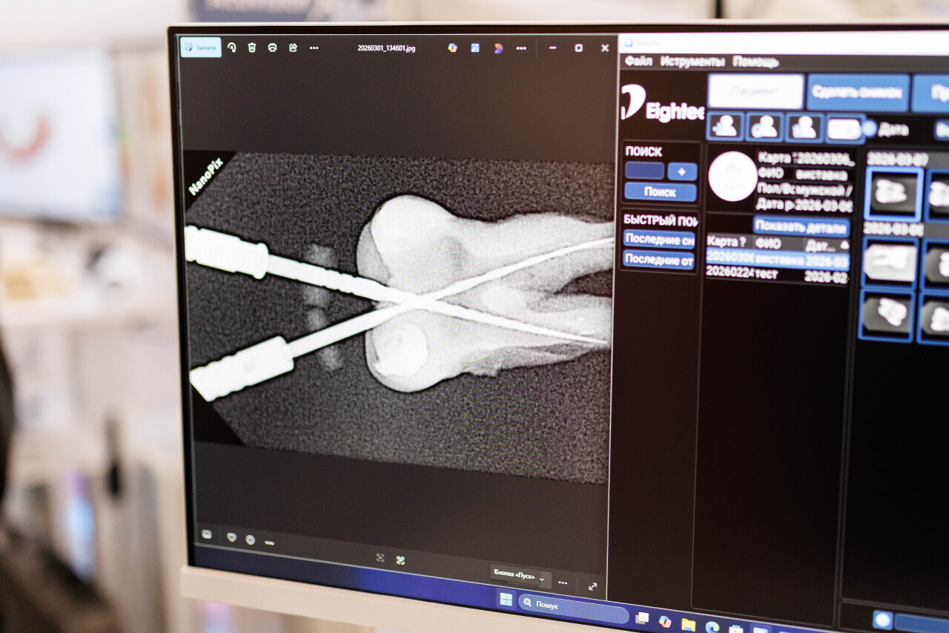Screen dimensions: 949x633
Task: Delete the photo with trash icon
Action: point(252,47)
